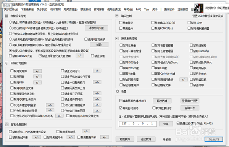Open the 注册授权 menu item
This screenshot has width=229, height=147.
[x=183, y=10]
